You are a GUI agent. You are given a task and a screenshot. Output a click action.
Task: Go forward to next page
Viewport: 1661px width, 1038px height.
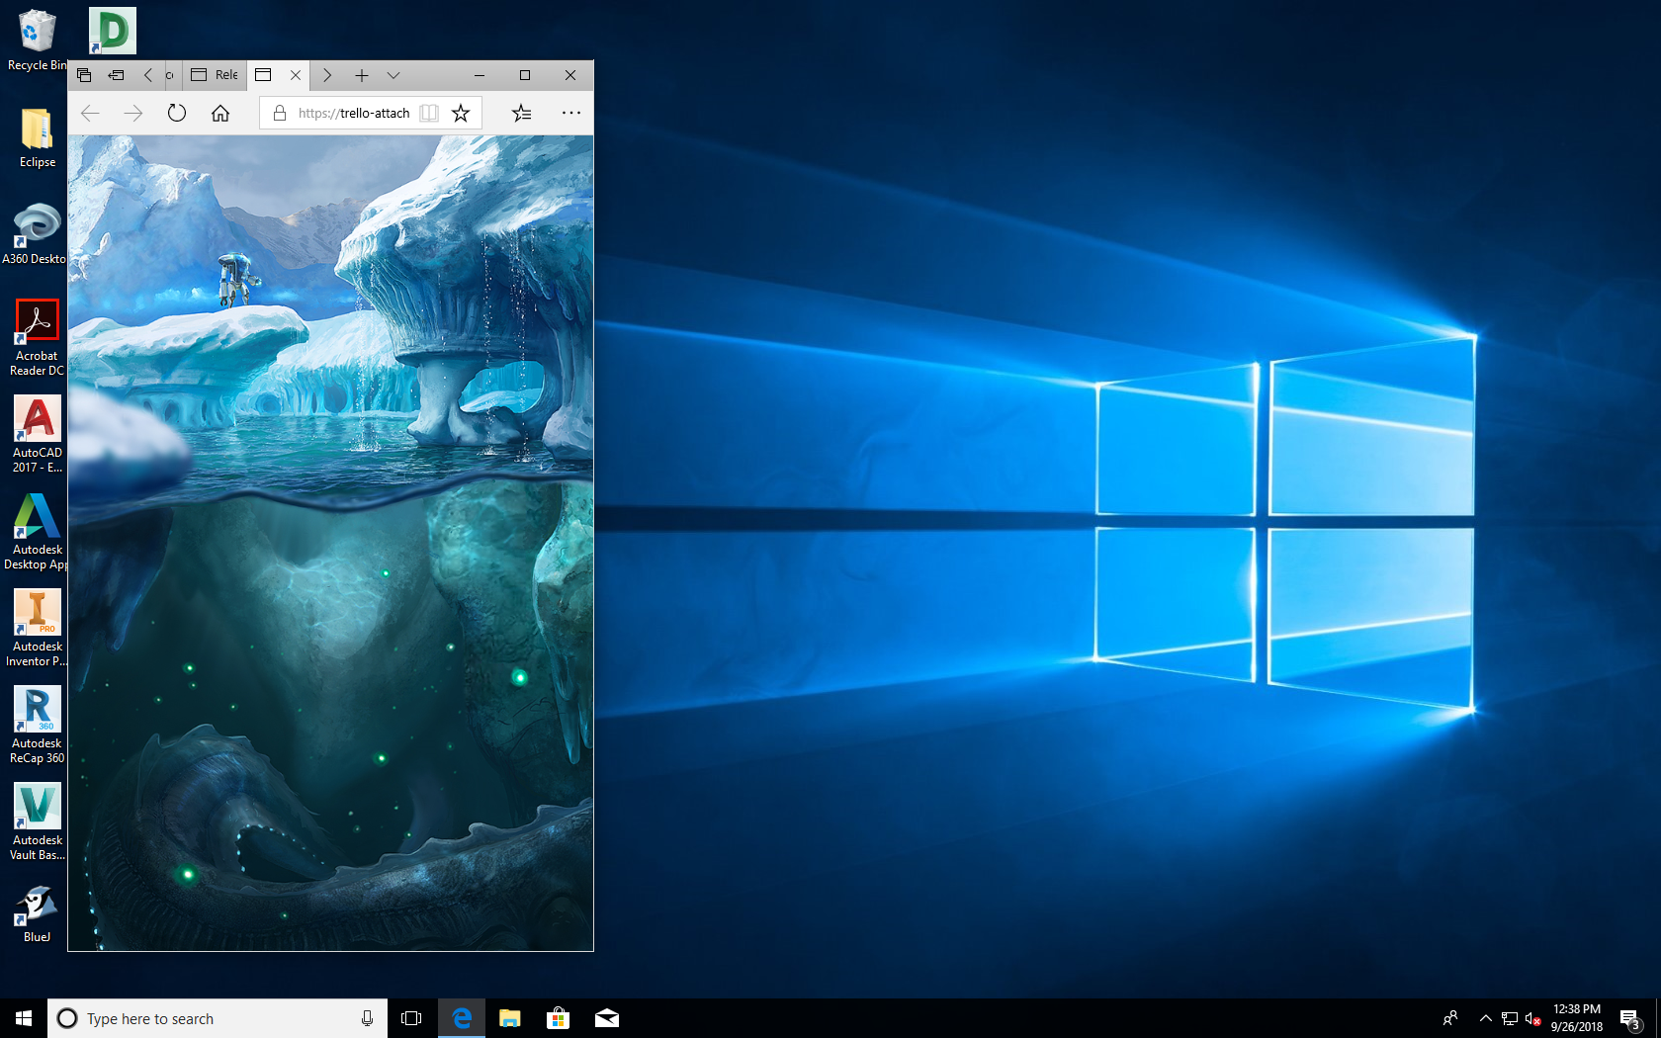(133, 114)
